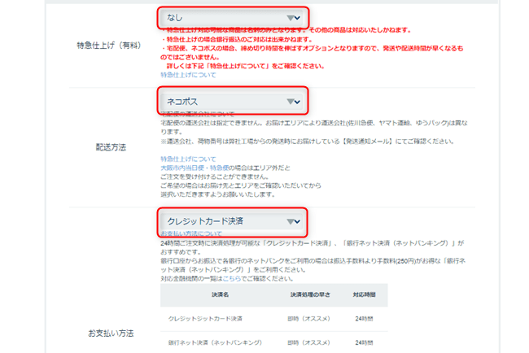Open the 特急仕上げ dropdown showing なし

(233, 18)
